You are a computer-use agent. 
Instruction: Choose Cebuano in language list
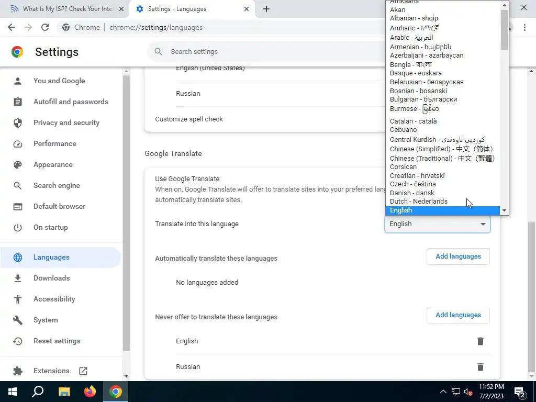point(443,130)
